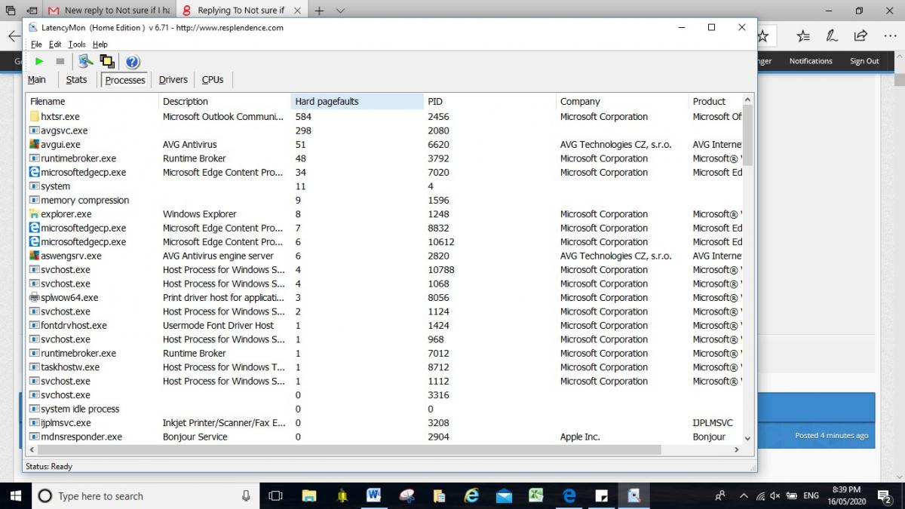Sort by the Company column header
The height and width of the screenshot is (509, 905).
[x=623, y=101]
